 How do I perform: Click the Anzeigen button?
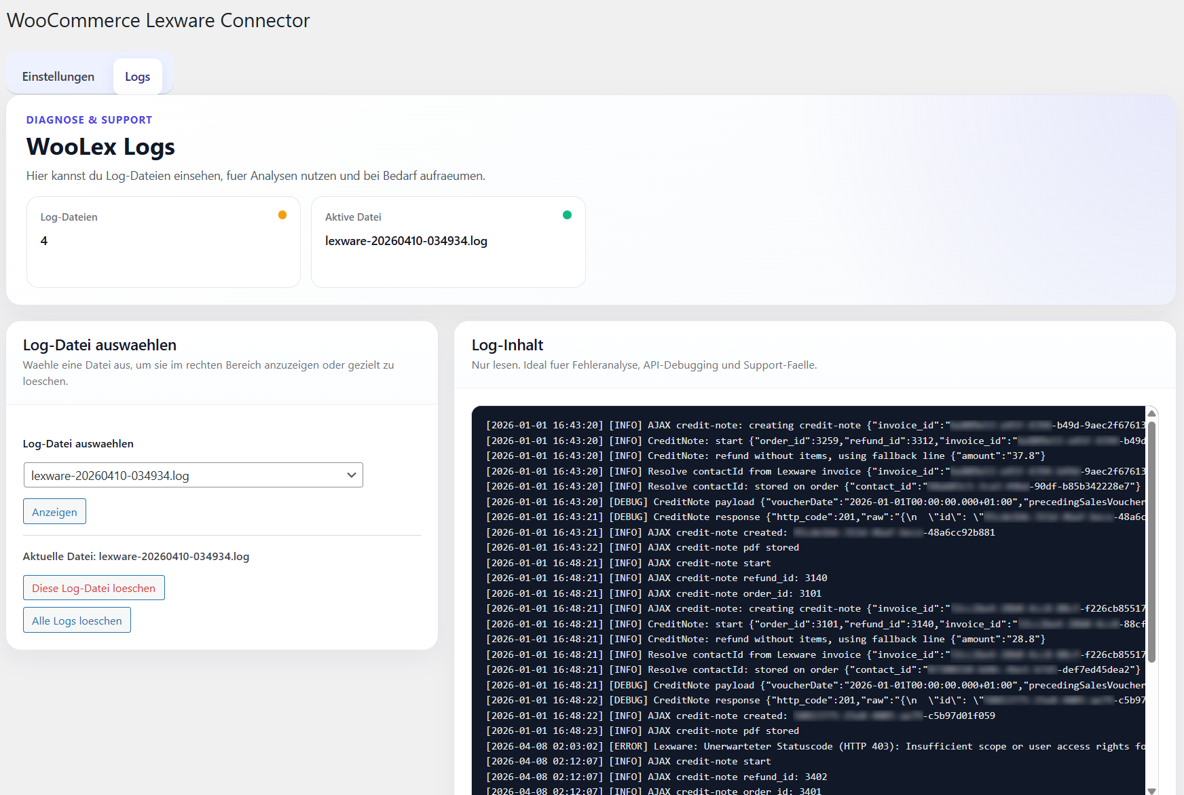(54, 512)
